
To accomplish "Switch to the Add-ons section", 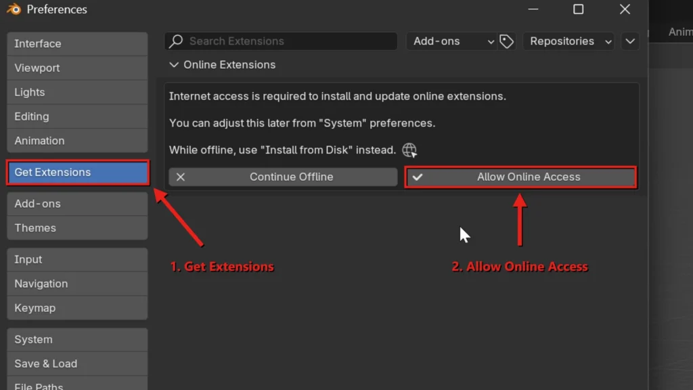I will [x=77, y=204].
